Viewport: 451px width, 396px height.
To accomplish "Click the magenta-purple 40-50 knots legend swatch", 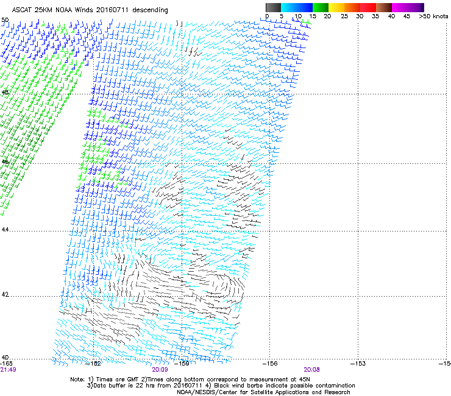I will click(408, 7).
